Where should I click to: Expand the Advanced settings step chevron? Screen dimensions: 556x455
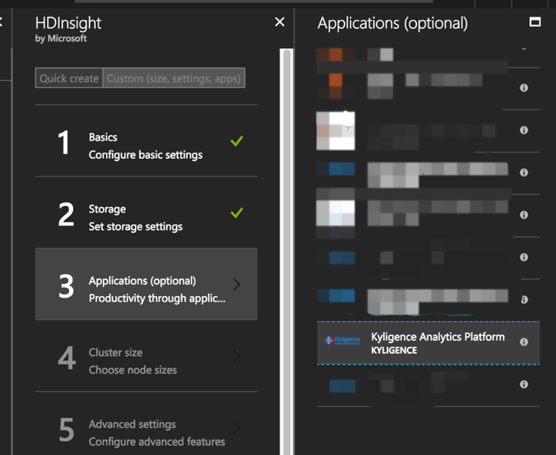coord(237,427)
